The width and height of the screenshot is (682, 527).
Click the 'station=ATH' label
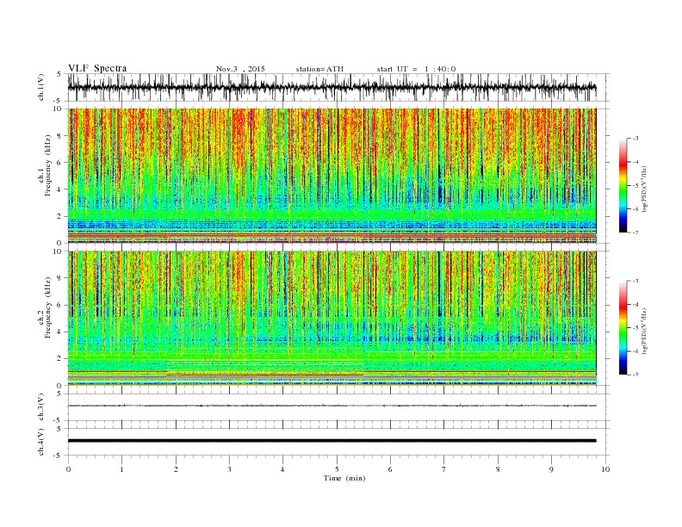tap(319, 69)
